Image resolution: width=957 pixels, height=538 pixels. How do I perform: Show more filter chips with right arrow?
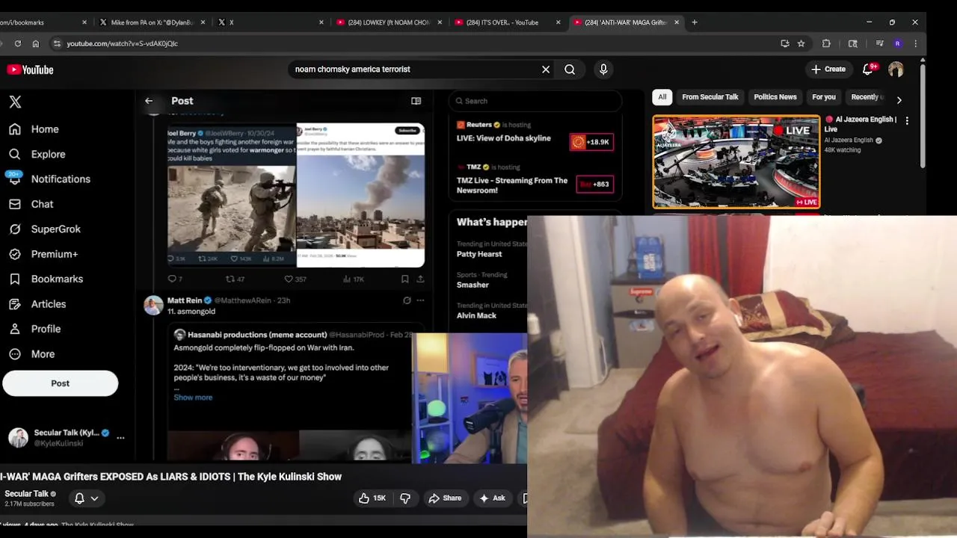click(899, 99)
